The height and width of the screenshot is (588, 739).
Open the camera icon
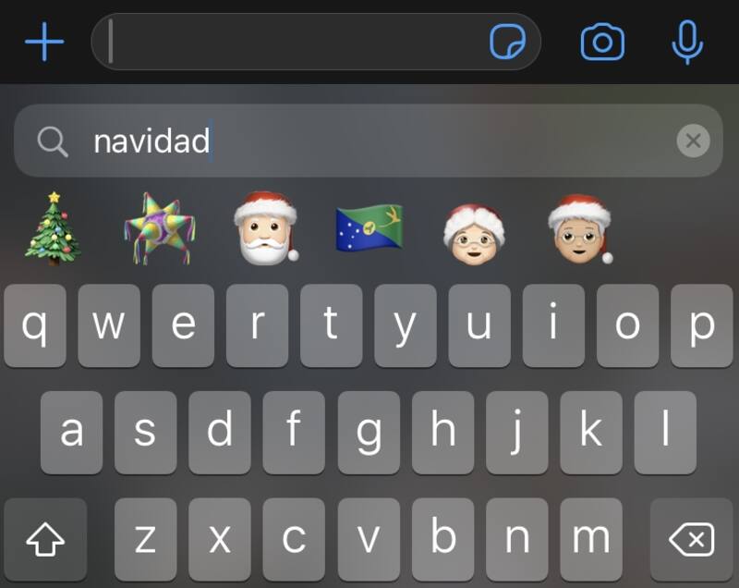point(602,43)
